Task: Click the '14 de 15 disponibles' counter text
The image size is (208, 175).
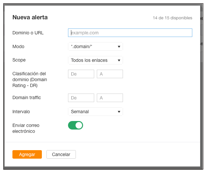Action: (x=172, y=18)
